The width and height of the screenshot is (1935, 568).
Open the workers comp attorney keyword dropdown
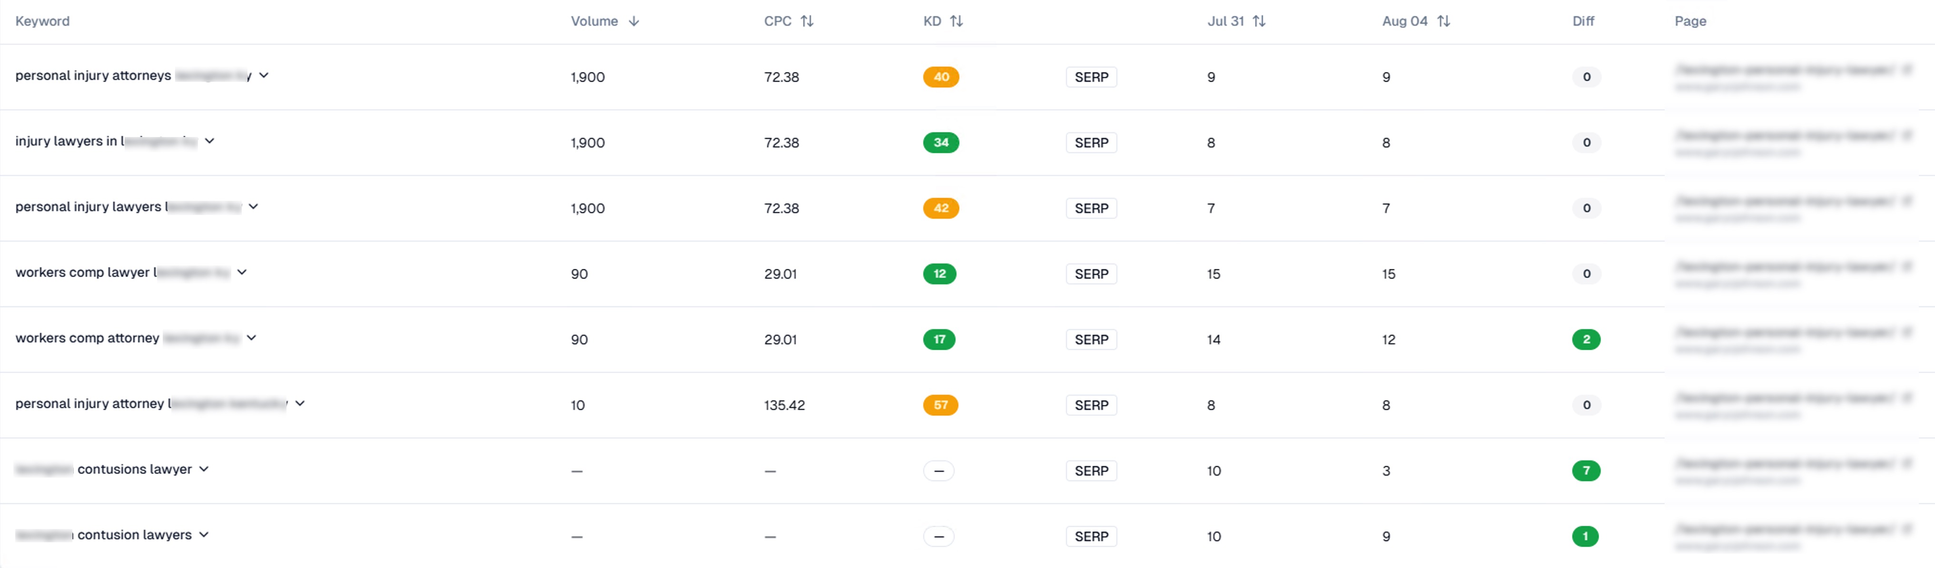click(252, 338)
